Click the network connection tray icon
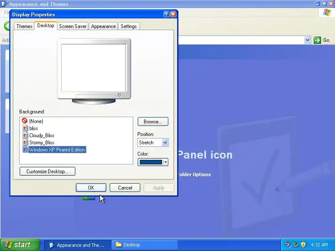This screenshot has height=251, width=335. 296,245
